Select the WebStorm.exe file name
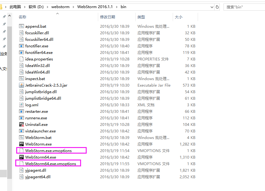265x191 pixels. [x=39, y=144]
